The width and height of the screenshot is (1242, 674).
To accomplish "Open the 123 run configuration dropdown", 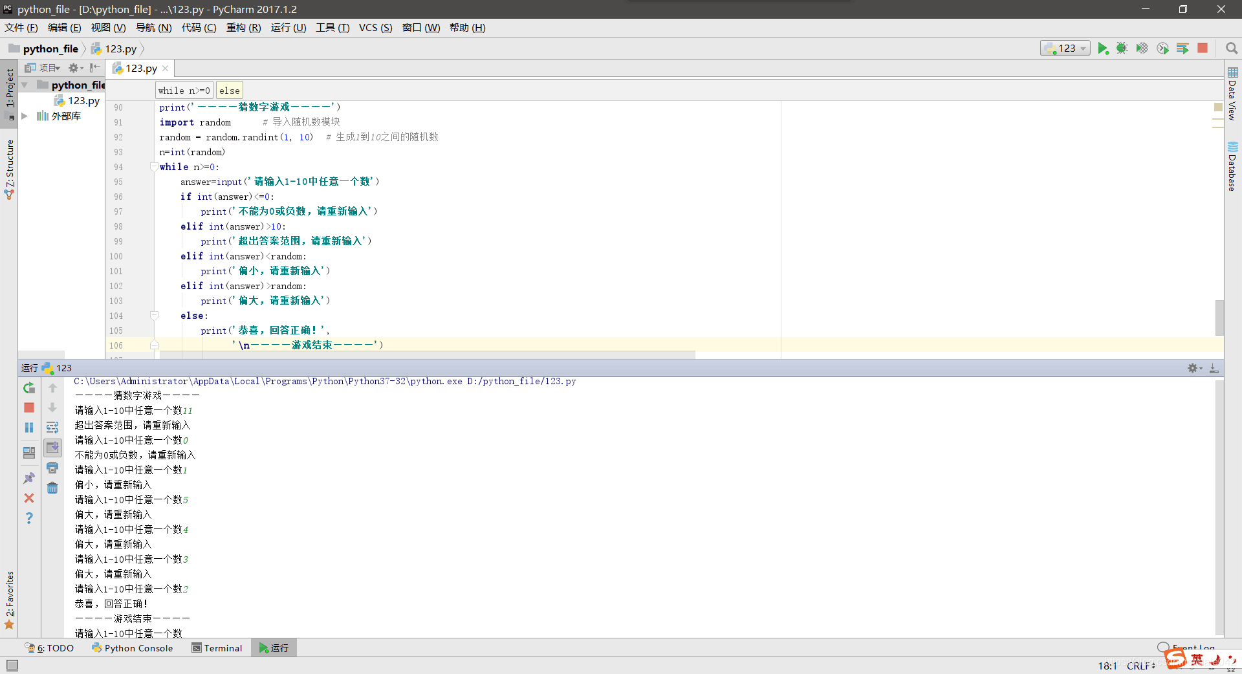I will (x=1065, y=49).
